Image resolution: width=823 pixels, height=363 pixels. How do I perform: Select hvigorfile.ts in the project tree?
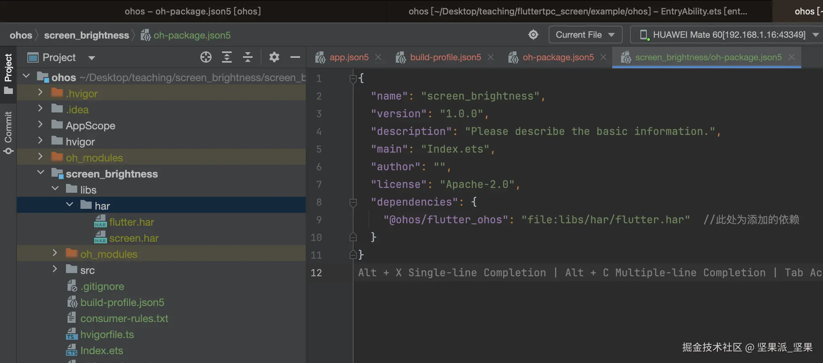point(107,334)
